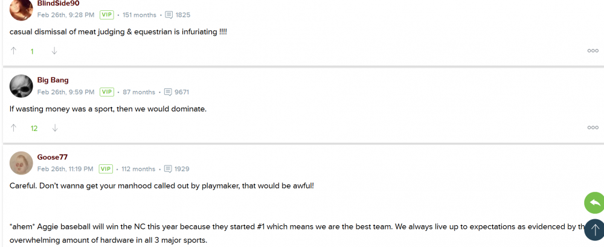Click the VIP badge on Big Bang's post
This screenshot has height=247, width=604.
click(107, 92)
